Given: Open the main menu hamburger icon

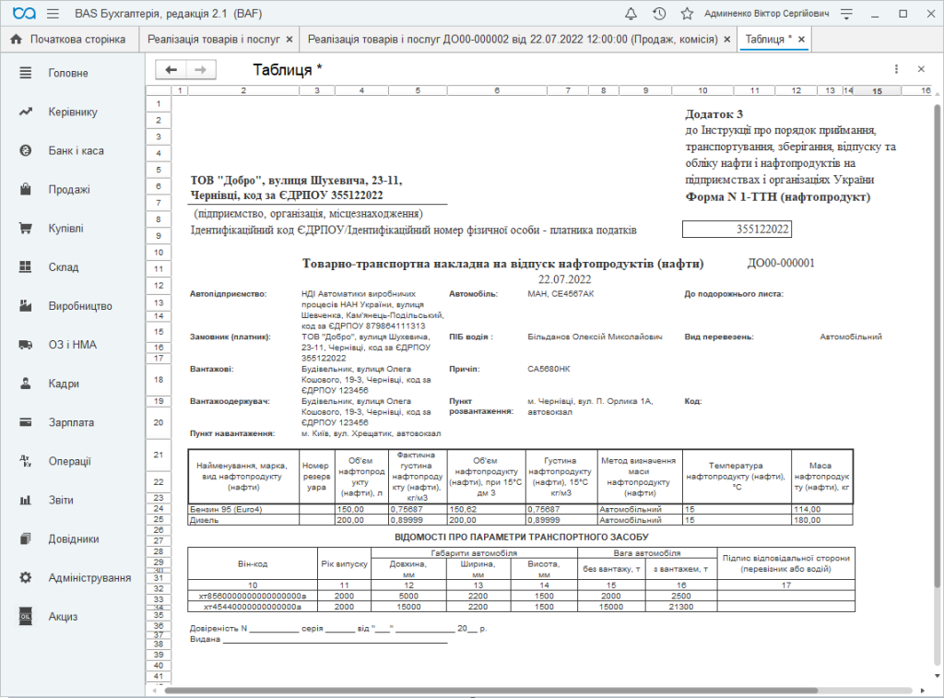Looking at the screenshot, I should (53, 13).
